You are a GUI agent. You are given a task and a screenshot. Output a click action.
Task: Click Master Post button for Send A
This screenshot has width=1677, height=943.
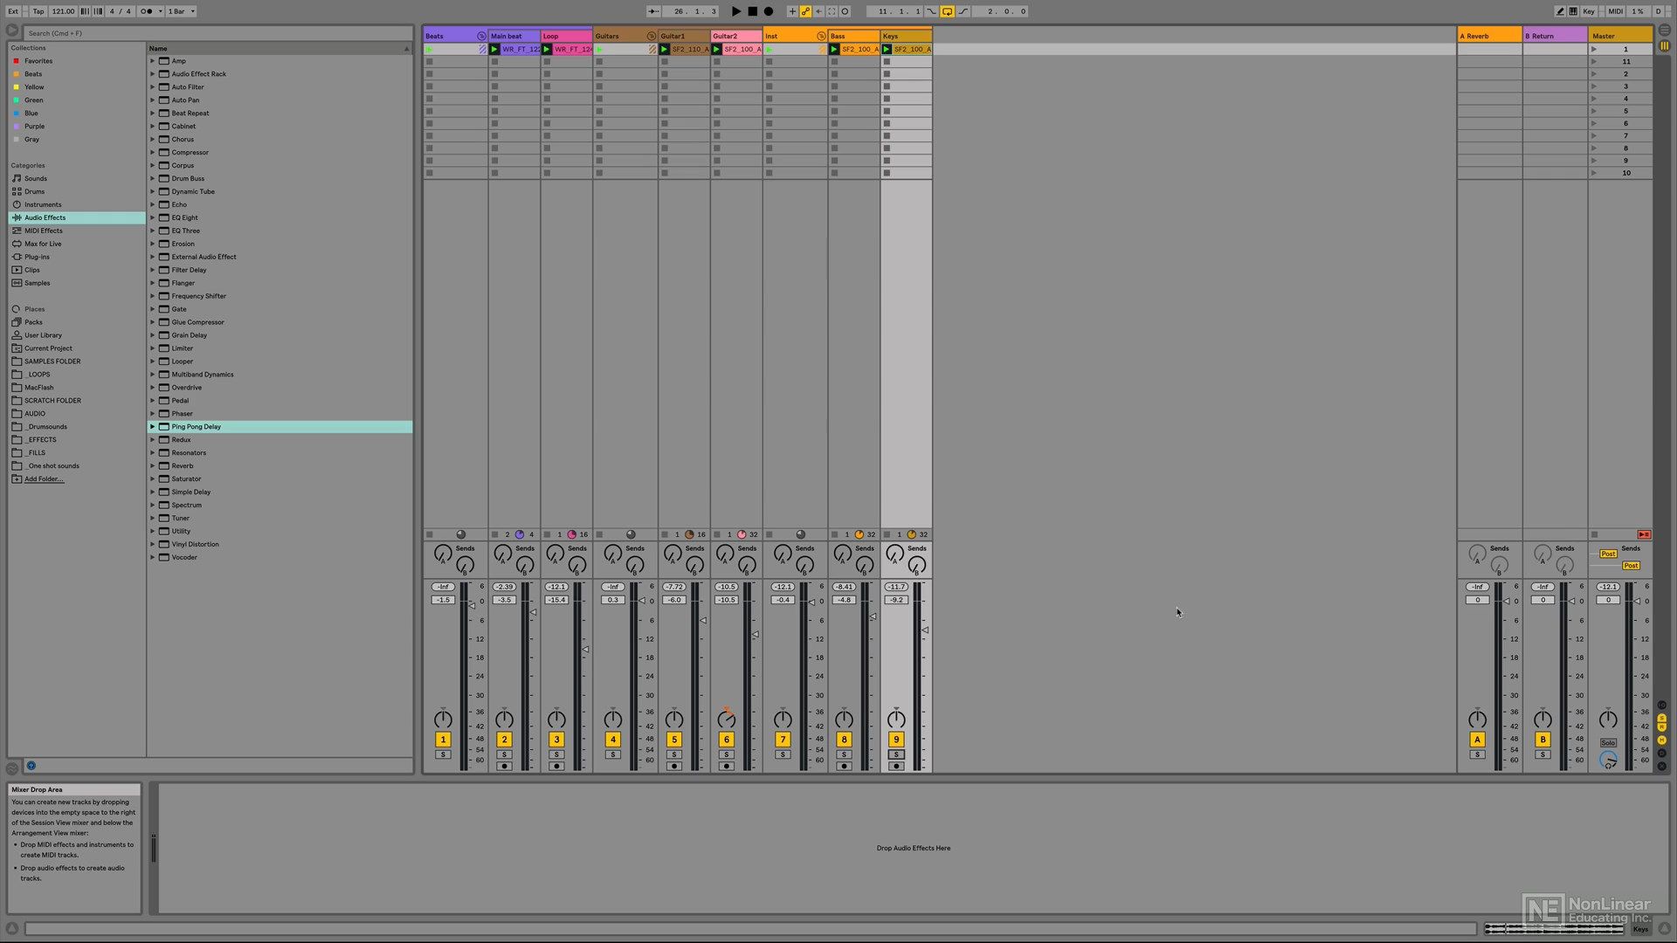click(1608, 554)
